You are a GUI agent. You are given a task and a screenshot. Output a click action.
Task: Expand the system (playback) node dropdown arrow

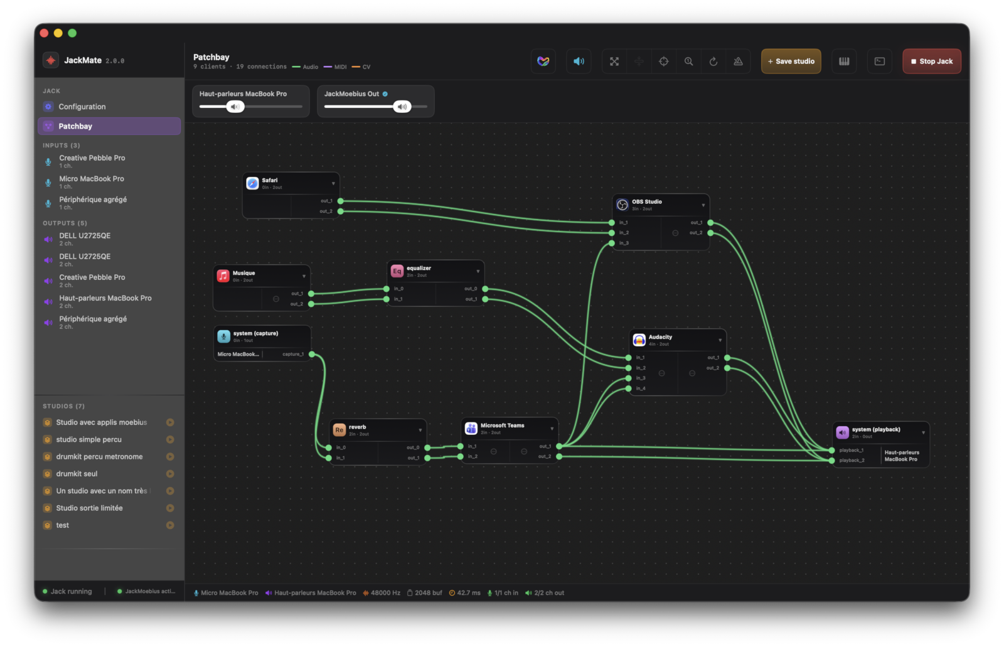(x=924, y=432)
